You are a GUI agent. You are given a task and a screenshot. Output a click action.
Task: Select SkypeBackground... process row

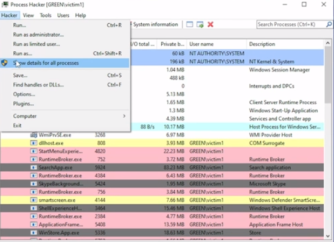tap(162, 183)
